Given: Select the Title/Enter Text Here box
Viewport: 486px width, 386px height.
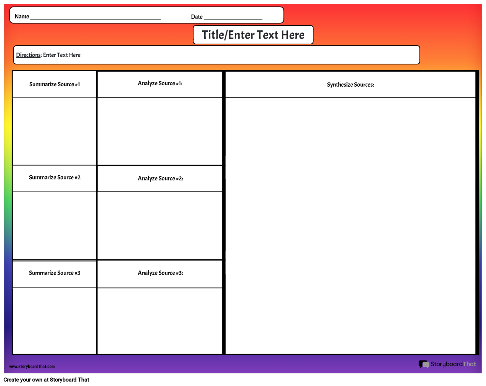Looking at the screenshot, I should 253,35.
